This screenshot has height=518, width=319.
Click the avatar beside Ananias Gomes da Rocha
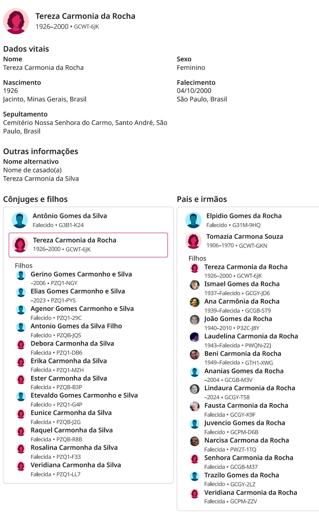tap(195, 372)
